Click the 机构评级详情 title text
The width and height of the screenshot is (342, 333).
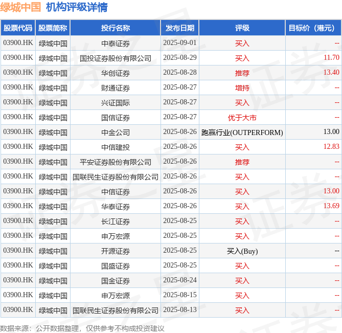click(x=77, y=7)
